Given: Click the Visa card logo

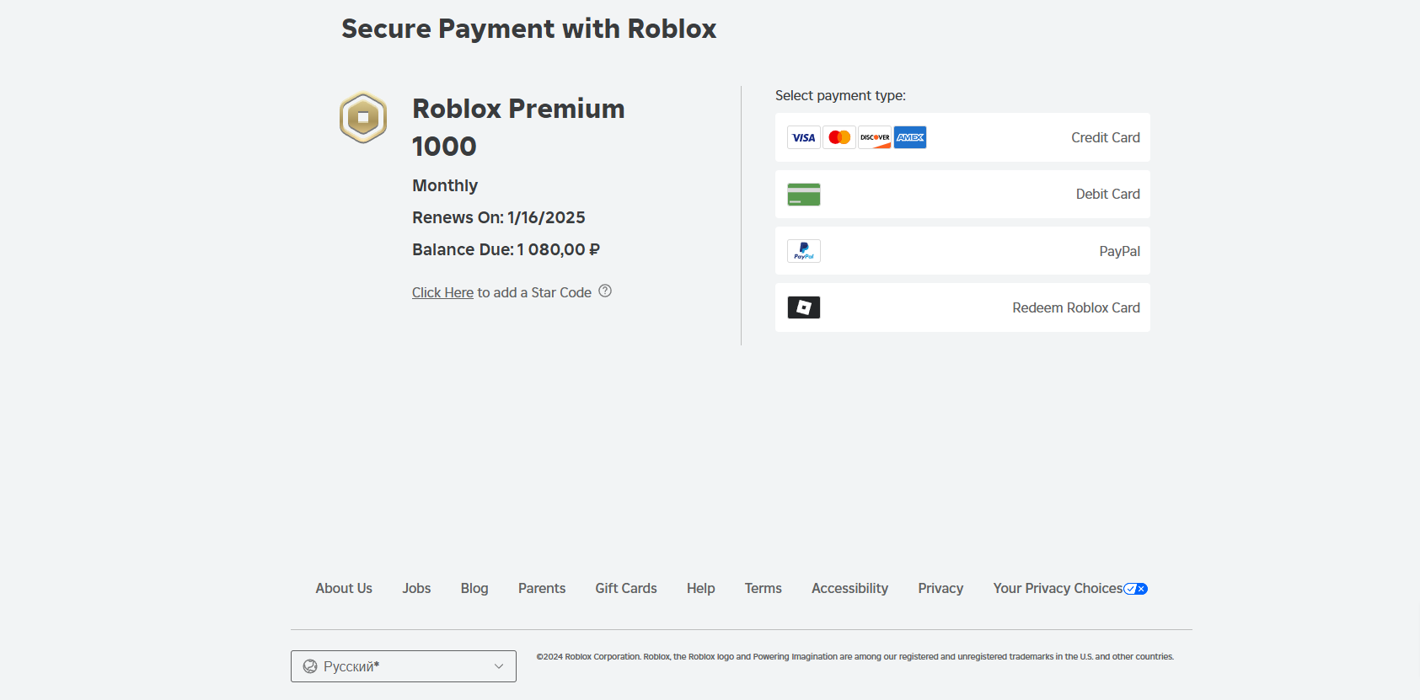Looking at the screenshot, I should (x=804, y=137).
